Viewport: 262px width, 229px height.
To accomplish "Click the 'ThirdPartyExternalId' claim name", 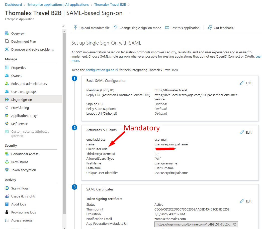I will click(x=101, y=154).
